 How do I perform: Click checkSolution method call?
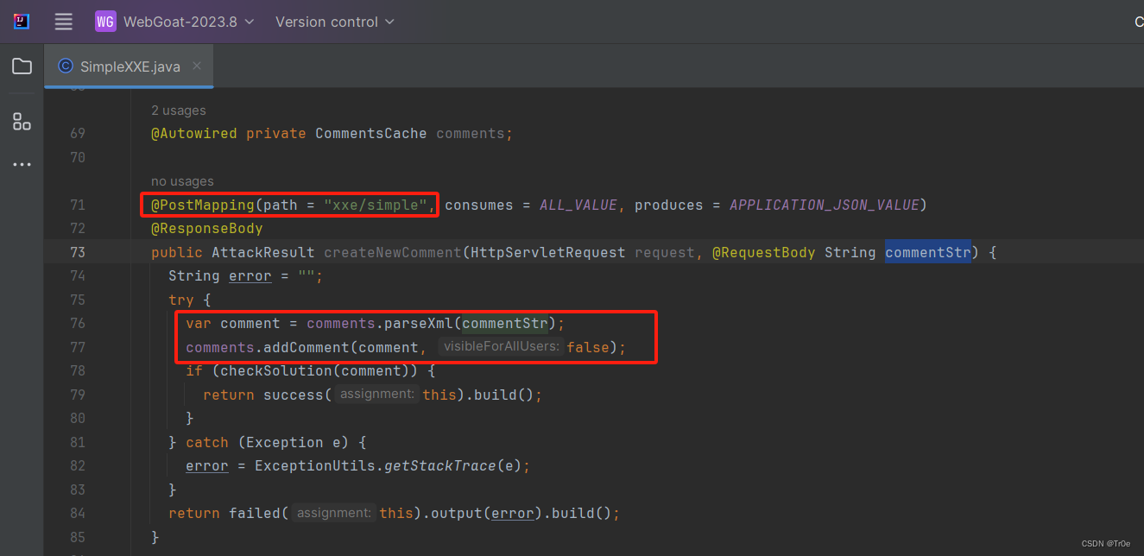276,371
